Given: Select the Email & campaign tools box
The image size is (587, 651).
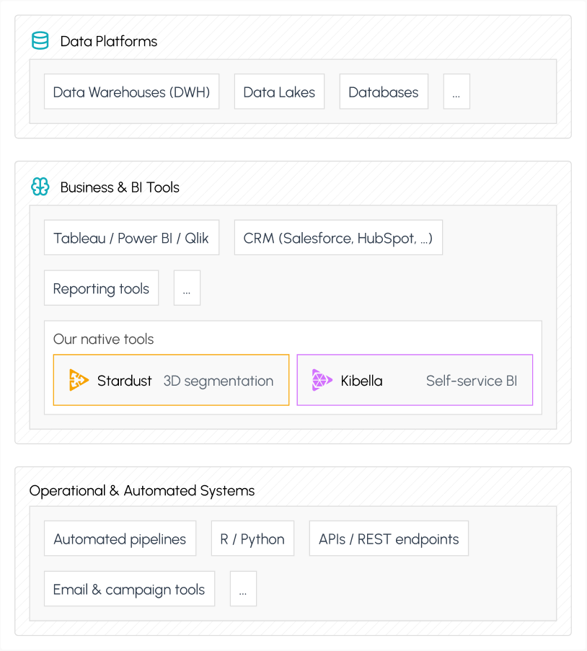Looking at the screenshot, I should pyautogui.click(x=130, y=589).
